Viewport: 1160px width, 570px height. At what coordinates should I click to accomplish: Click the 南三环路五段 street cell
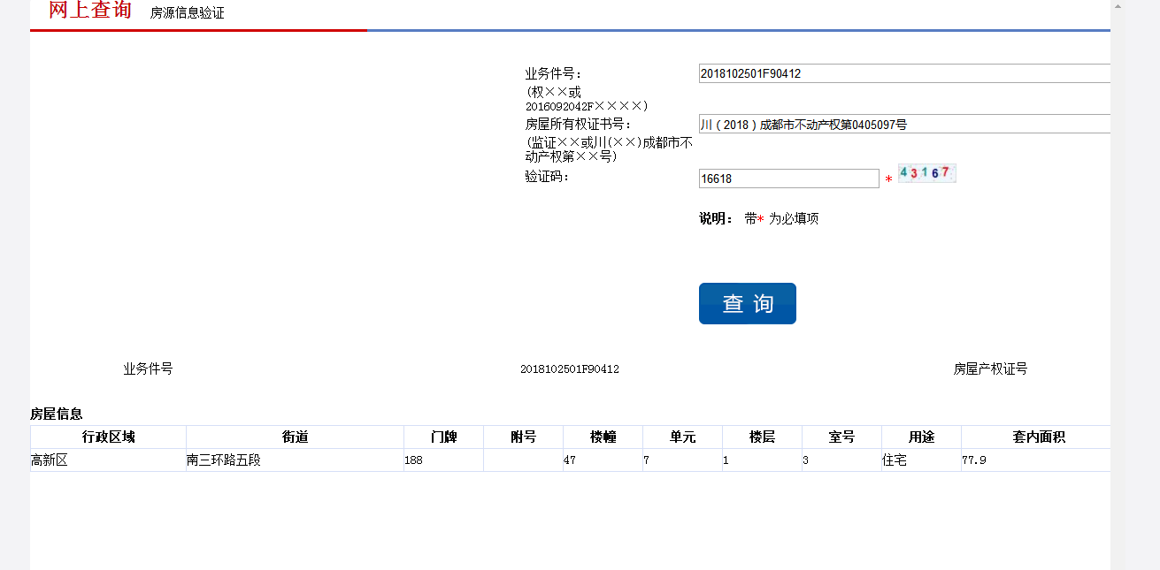point(224,460)
